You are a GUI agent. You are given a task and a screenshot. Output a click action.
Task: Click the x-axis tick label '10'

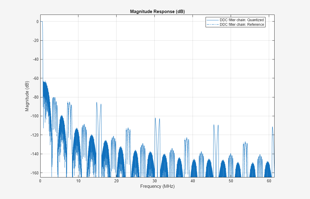tap(78, 181)
